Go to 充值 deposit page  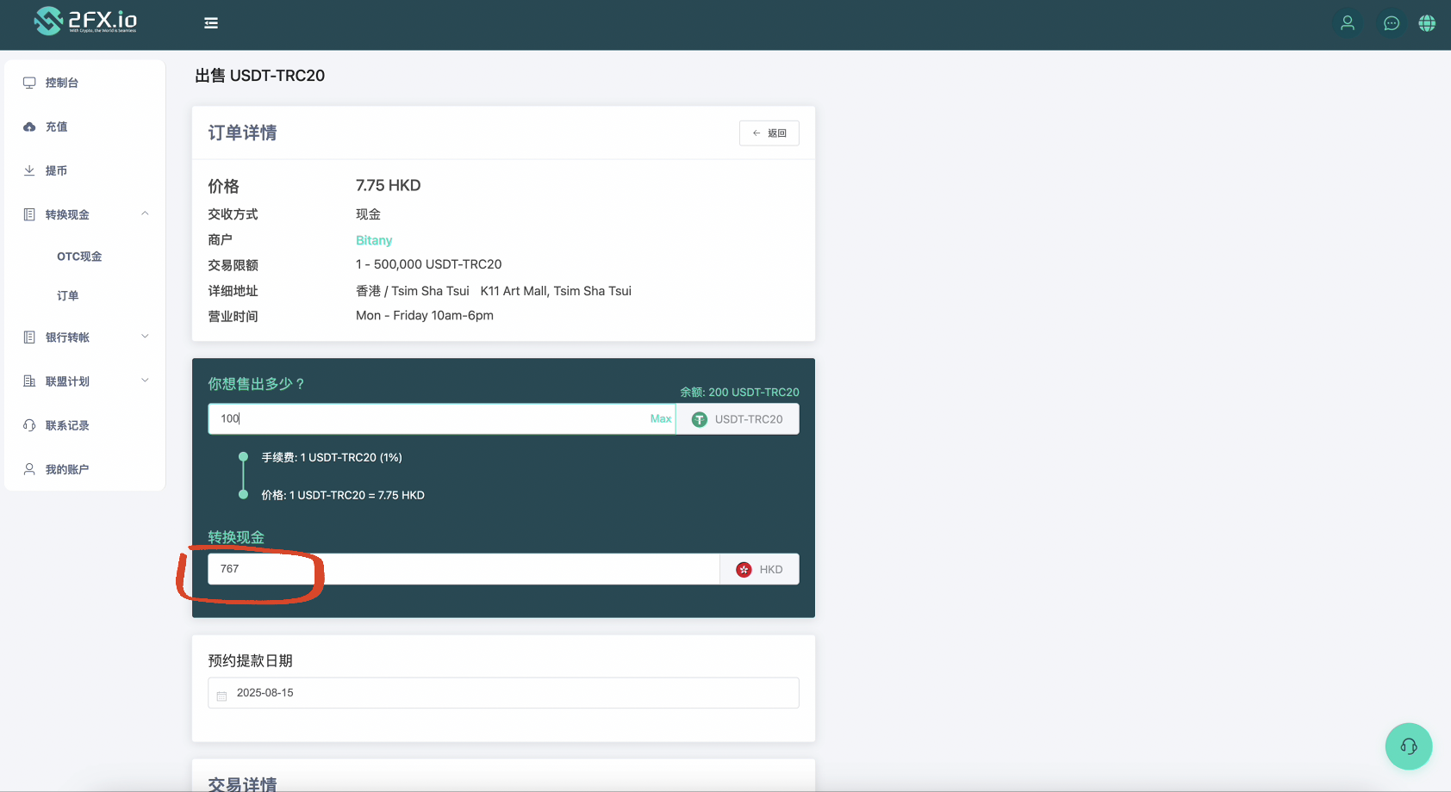pyautogui.click(x=57, y=127)
